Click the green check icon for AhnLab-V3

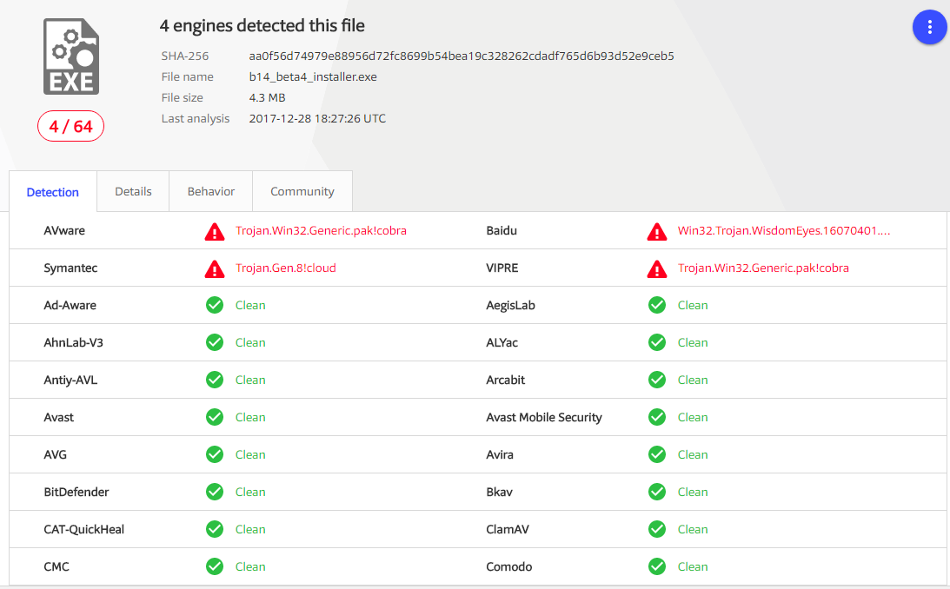[x=215, y=342]
